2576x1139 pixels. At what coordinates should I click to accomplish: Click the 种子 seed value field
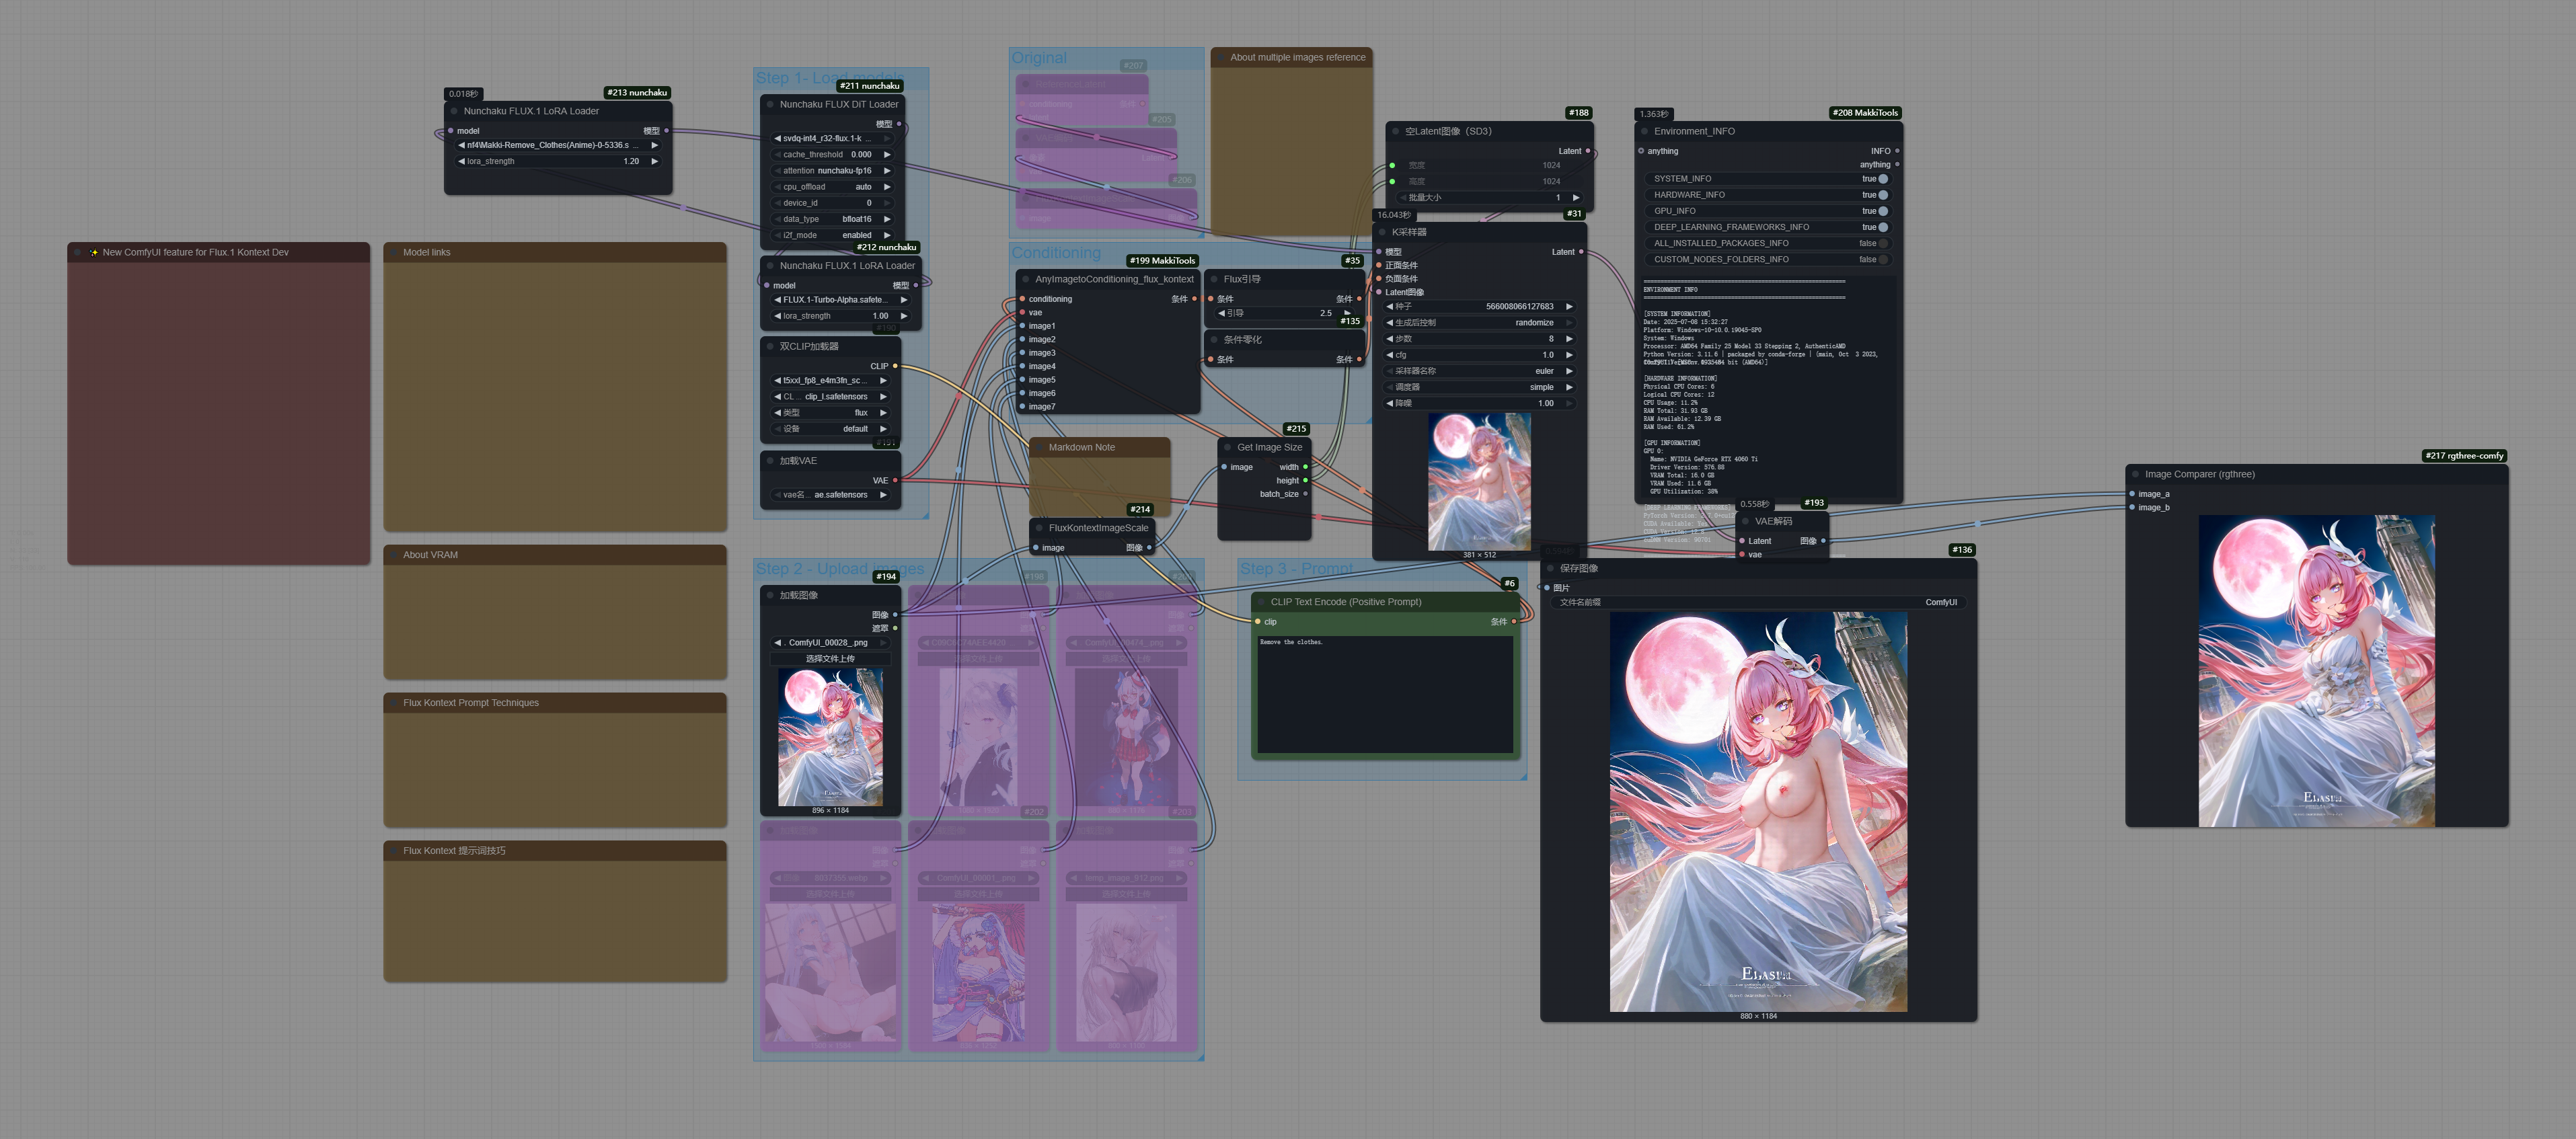1479,307
